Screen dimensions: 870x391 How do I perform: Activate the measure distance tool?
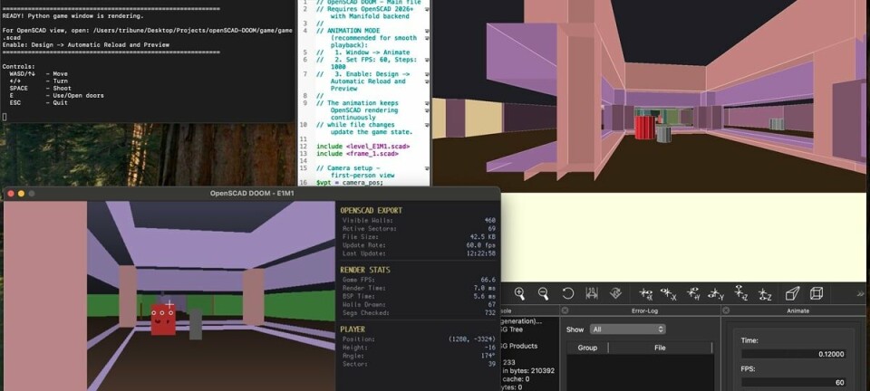(x=592, y=293)
